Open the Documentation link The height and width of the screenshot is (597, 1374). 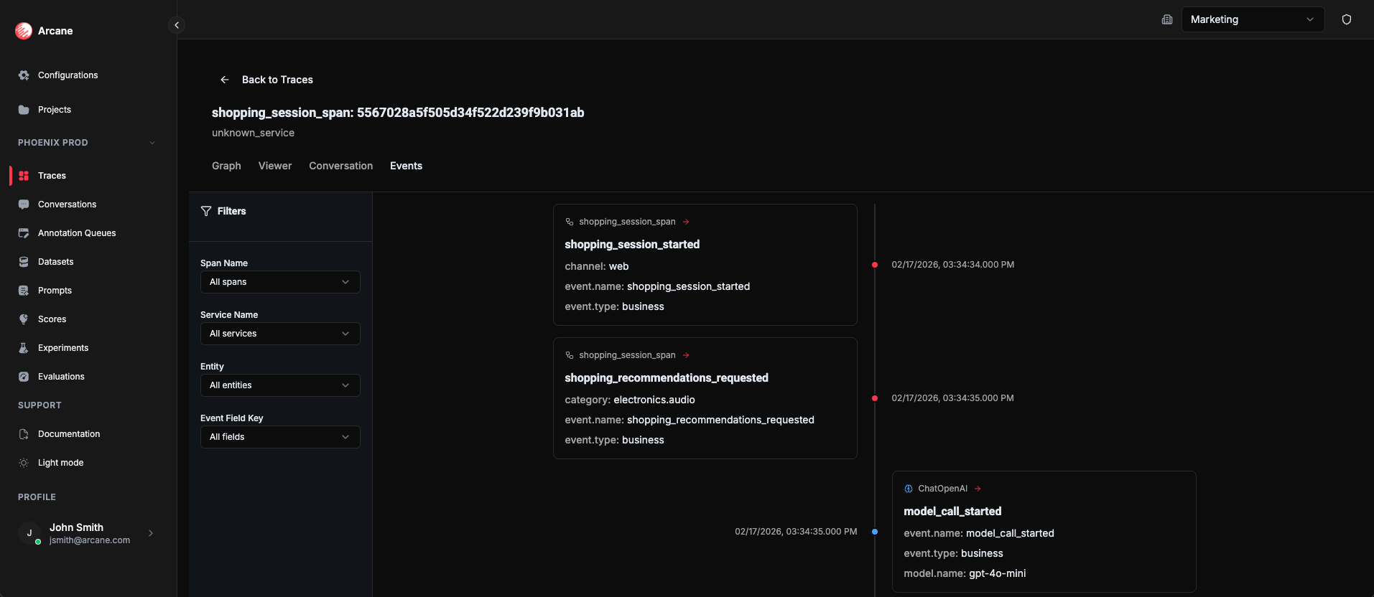pos(69,434)
